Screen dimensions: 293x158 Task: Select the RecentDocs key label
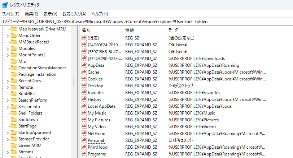30,81
